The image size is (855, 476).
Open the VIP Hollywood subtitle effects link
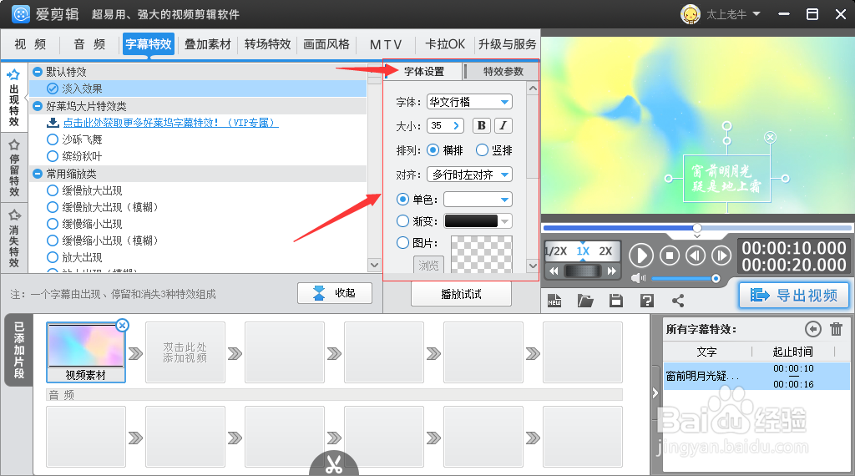tap(170, 123)
